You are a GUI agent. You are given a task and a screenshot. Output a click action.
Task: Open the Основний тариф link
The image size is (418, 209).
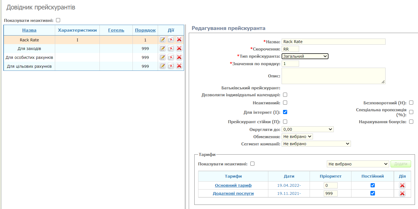coord(233,185)
